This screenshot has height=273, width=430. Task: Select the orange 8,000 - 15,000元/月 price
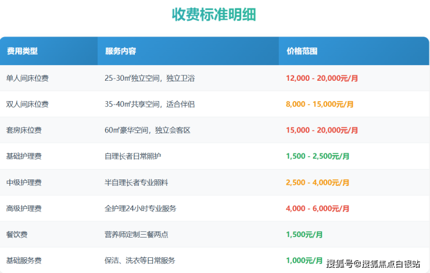pos(320,104)
